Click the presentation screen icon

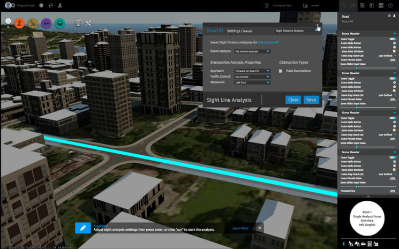point(78,23)
